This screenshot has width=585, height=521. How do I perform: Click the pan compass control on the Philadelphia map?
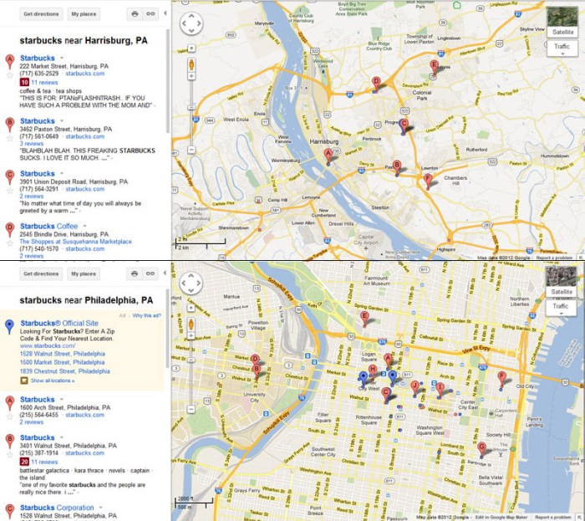[x=191, y=282]
